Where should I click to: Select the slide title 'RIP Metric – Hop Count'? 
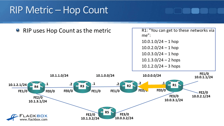pyautogui.click(x=59, y=10)
